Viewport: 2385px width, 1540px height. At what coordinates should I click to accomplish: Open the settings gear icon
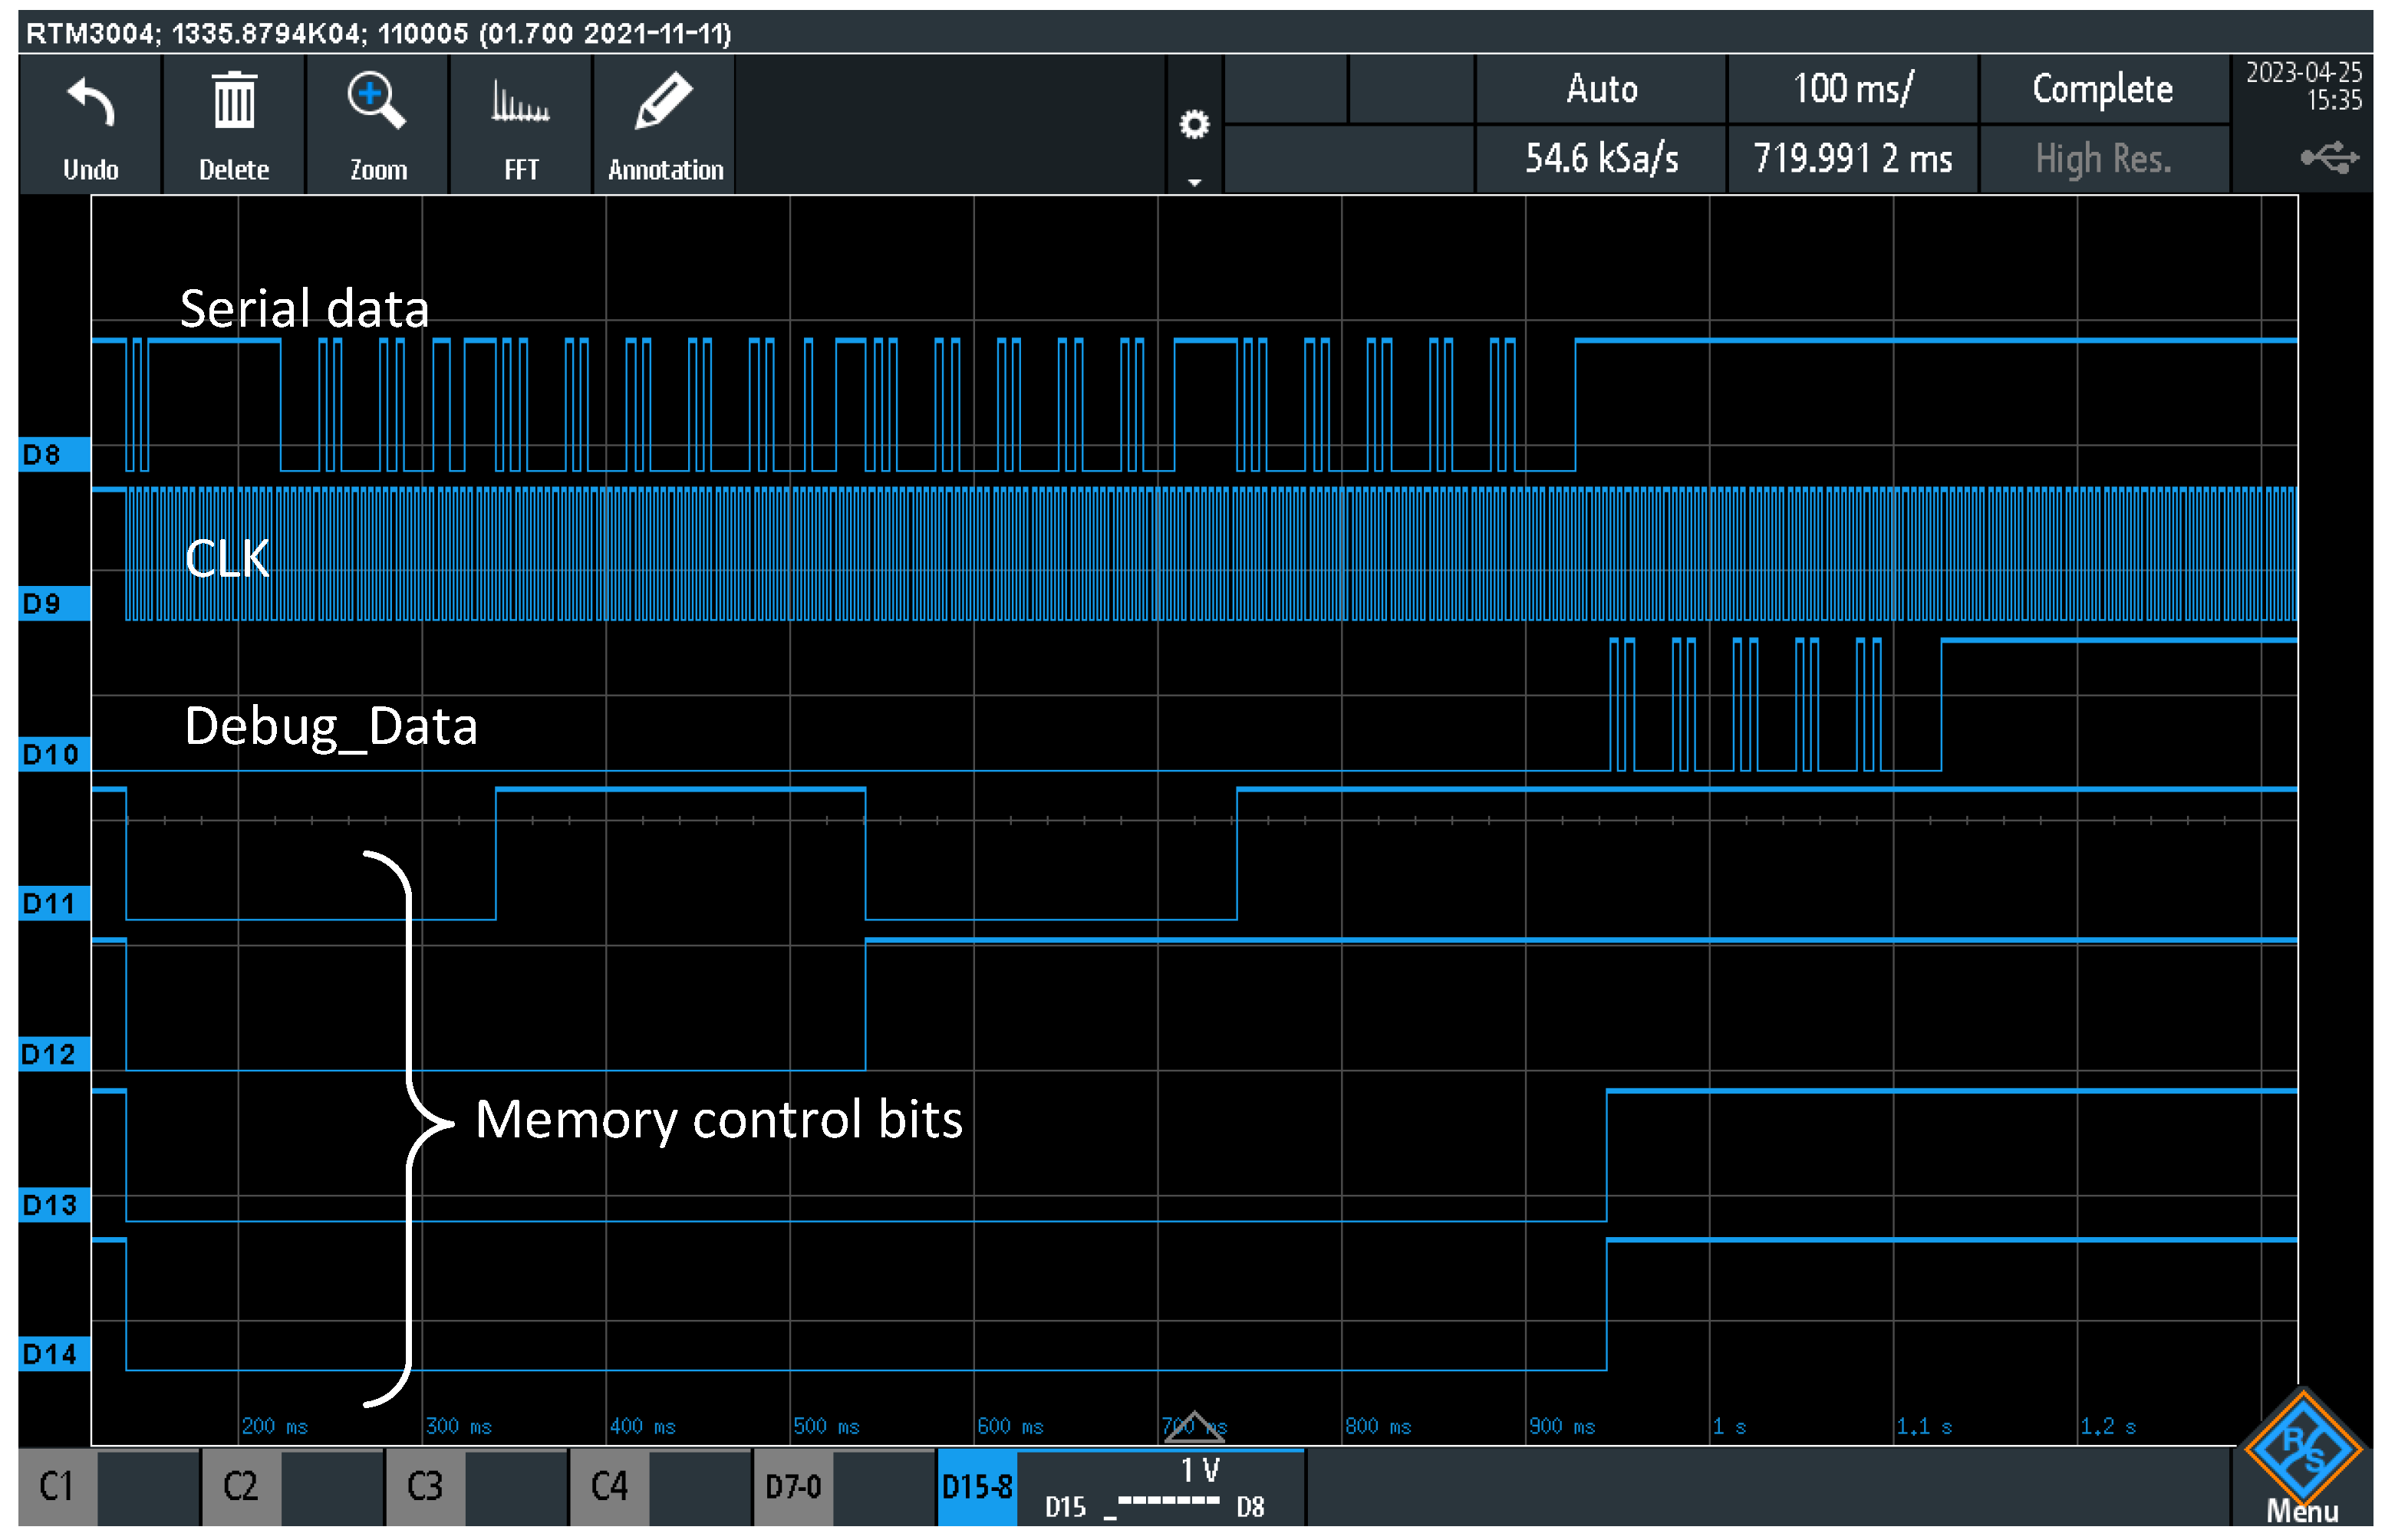coord(1194,125)
